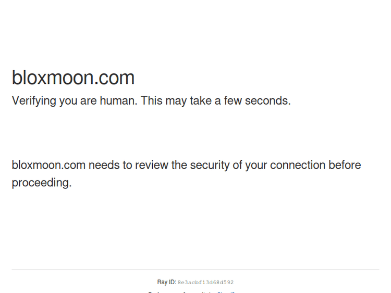Click the word "connection" in the paragraph
The image size is (391, 293).
click(297, 165)
